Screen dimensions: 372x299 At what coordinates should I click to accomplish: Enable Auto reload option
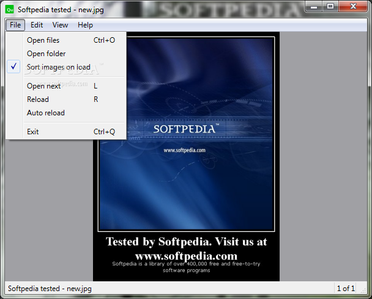click(66, 113)
